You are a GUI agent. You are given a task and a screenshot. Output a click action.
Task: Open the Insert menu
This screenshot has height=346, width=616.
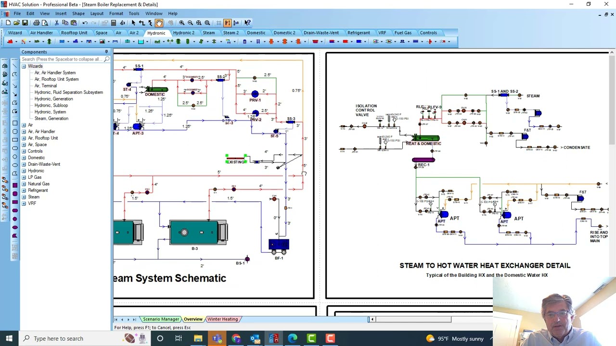61,13
